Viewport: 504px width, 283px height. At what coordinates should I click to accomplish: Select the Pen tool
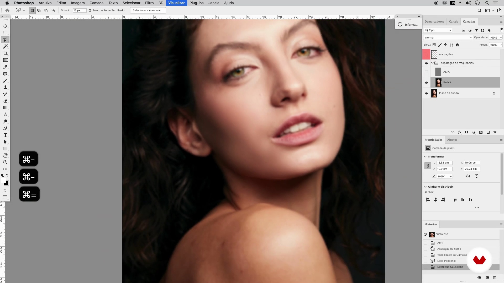point(5,128)
